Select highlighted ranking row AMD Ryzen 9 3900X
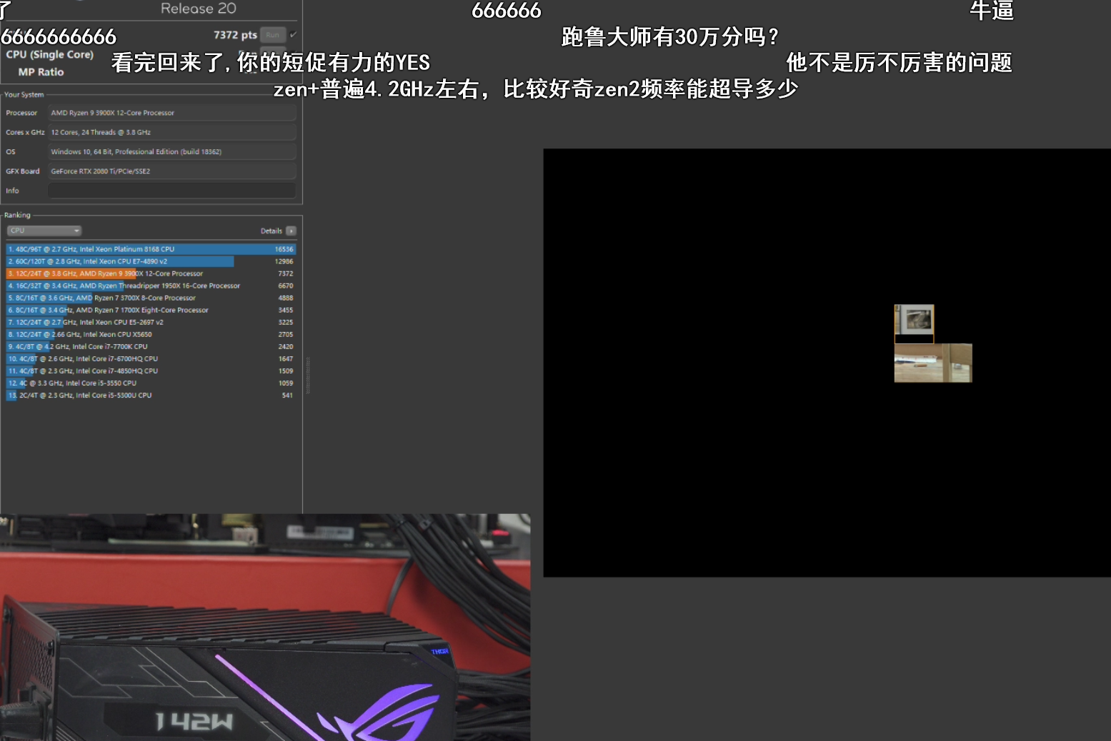The image size is (1111, 741). coord(151,273)
